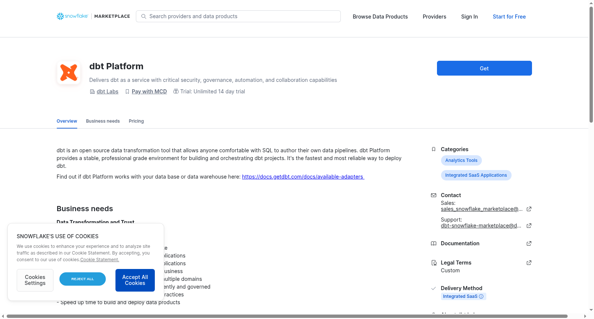Click the dbt Platform product logo
The width and height of the screenshot is (594, 319).
pos(69,73)
